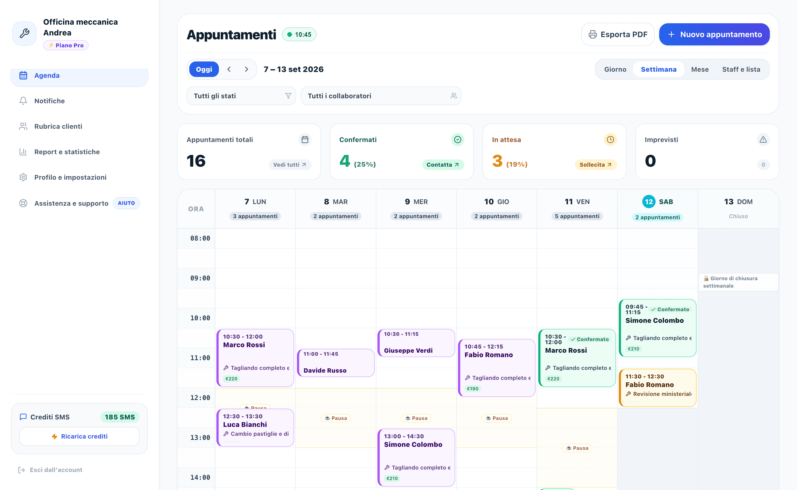Go to Rubrica clienti
Screen dimensions: 797x490
(x=79, y=127)
